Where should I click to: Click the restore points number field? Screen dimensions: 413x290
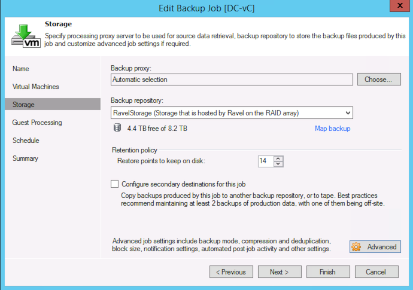pos(265,161)
